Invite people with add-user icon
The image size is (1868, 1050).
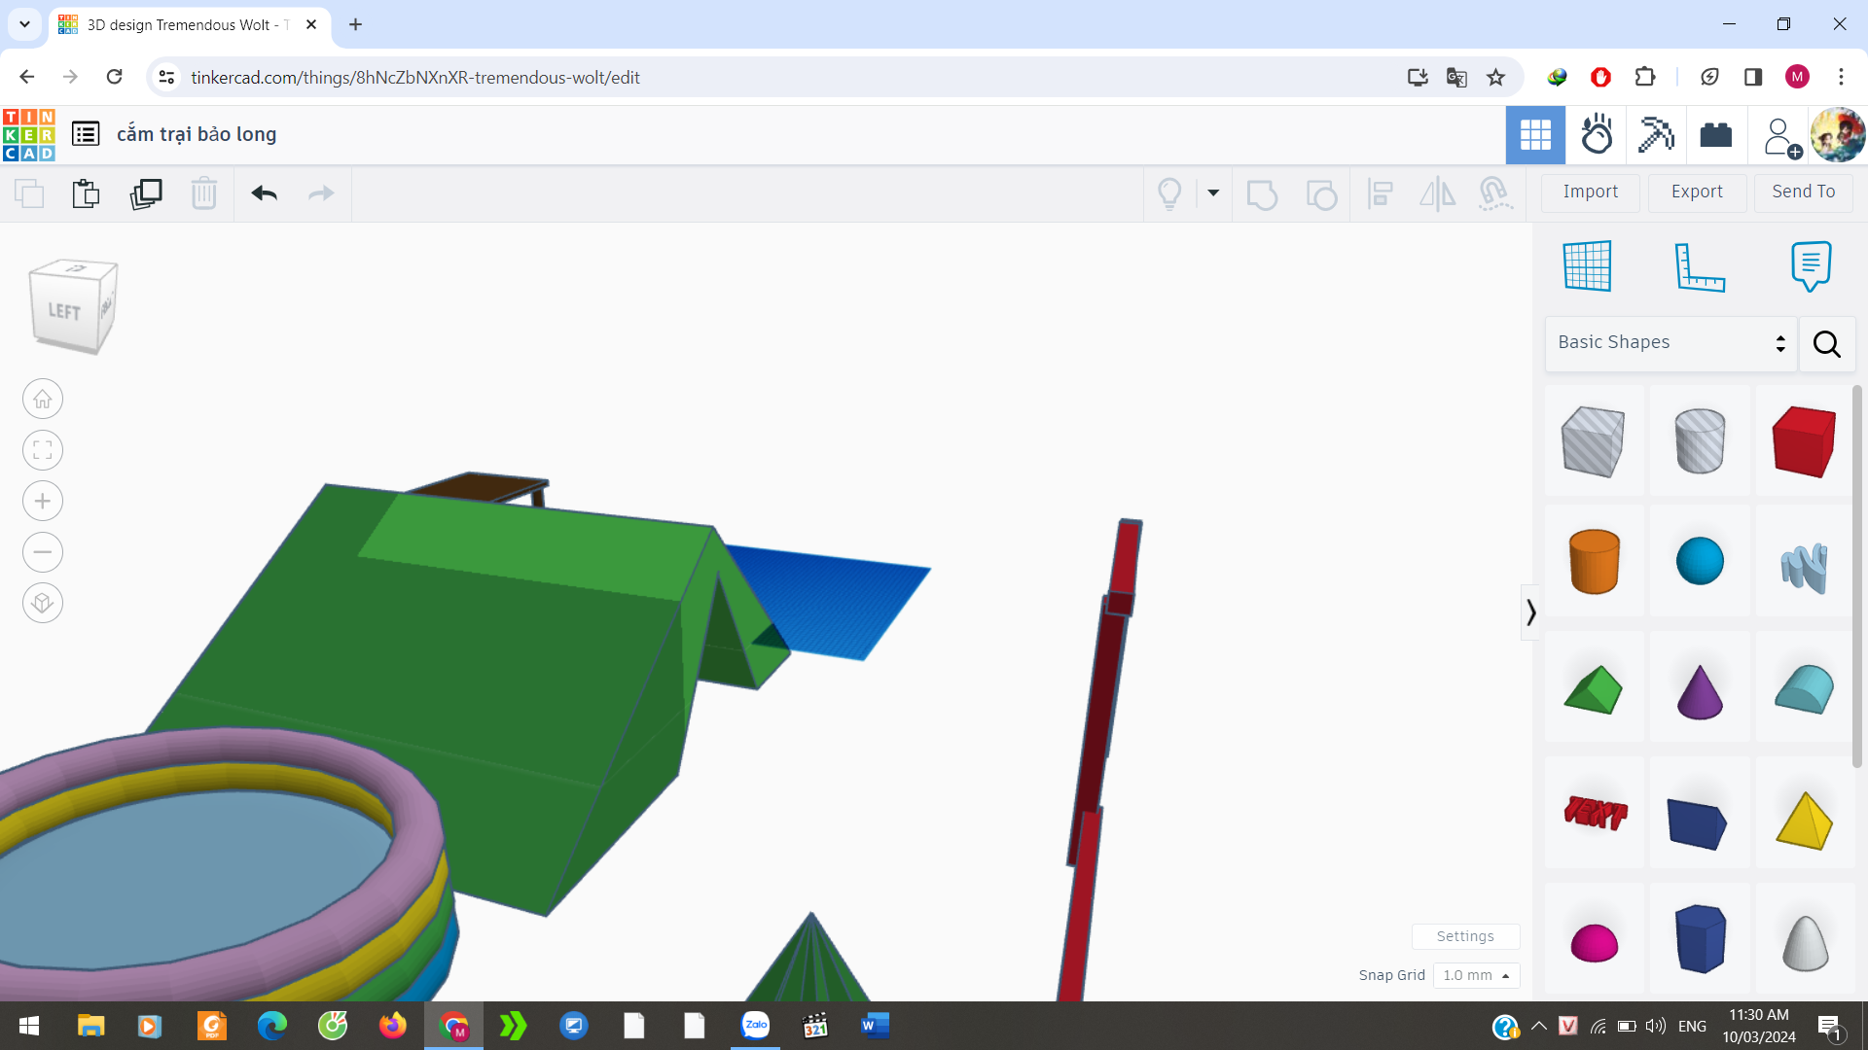pos(1781,137)
